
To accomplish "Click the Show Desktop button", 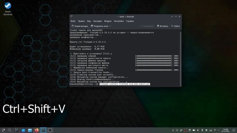I will pos(234,130).
